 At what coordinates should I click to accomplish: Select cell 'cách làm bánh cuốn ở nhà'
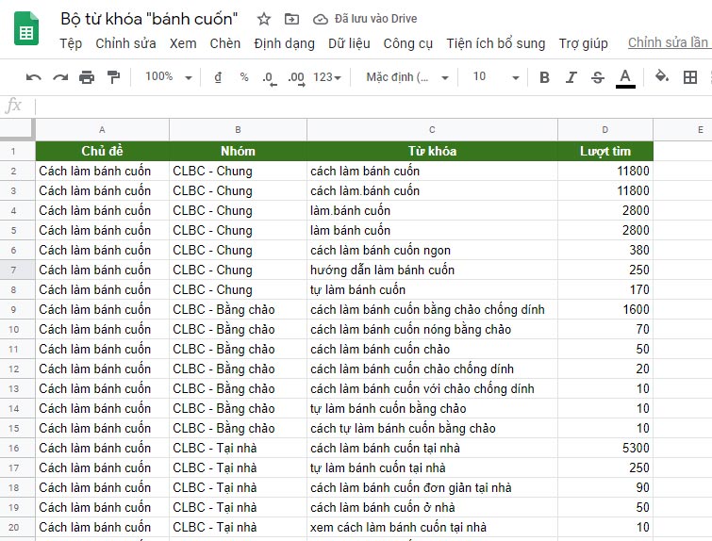point(432,507)
